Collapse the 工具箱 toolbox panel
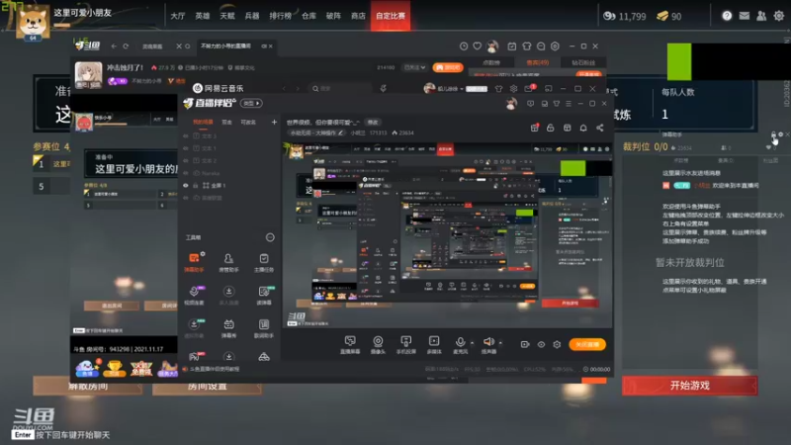The image size is (791, 445). 270,237
